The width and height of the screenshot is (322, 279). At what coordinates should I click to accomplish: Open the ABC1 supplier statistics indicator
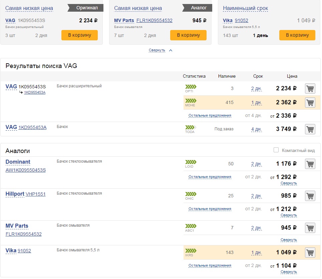(191, 226)
